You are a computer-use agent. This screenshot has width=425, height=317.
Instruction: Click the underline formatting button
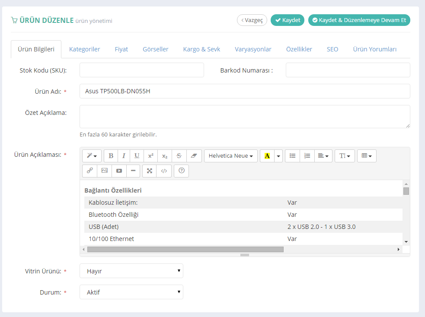137,156
